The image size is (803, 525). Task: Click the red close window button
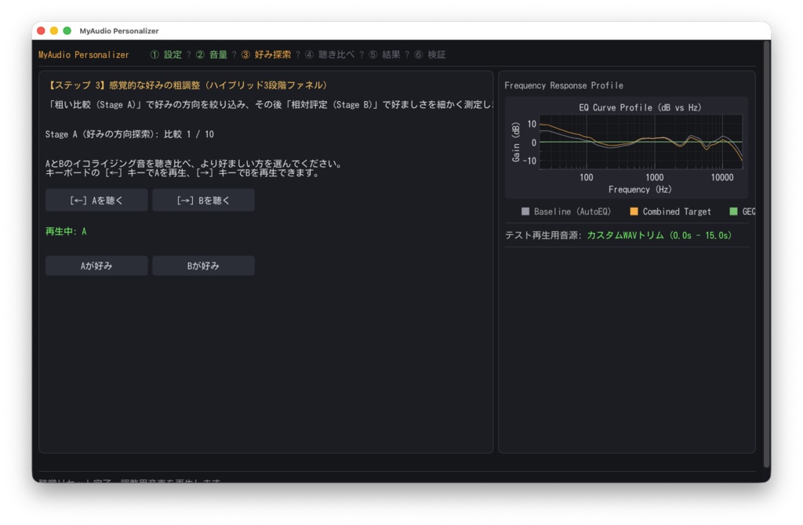[41, 31]
